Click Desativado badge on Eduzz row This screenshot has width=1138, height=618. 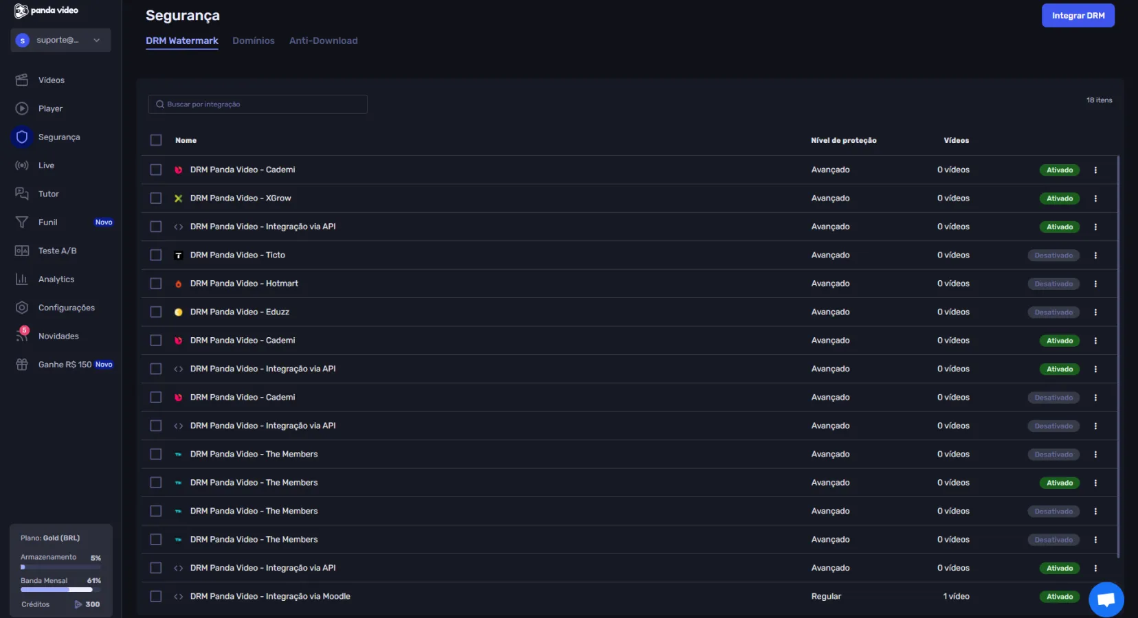coord(1053,312)
